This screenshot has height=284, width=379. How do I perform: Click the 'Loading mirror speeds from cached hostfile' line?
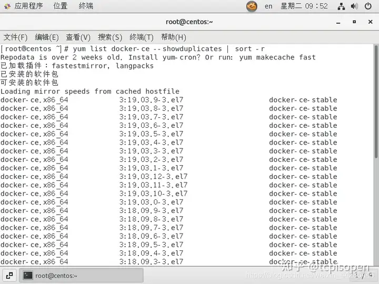[90, 92]
